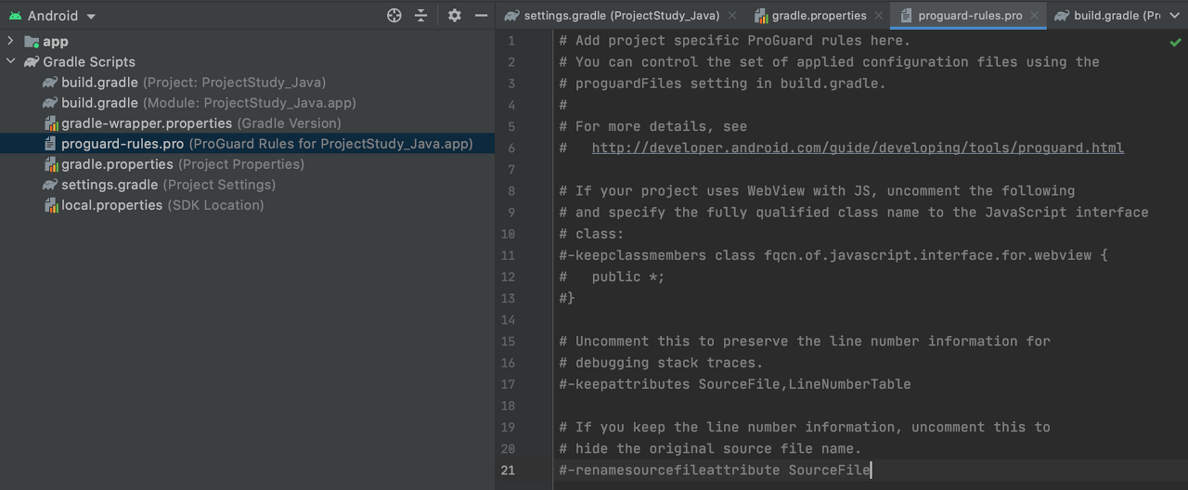The image size is (1188, 490).
Task: Click line number 21 in gutter
Action: 508,471
